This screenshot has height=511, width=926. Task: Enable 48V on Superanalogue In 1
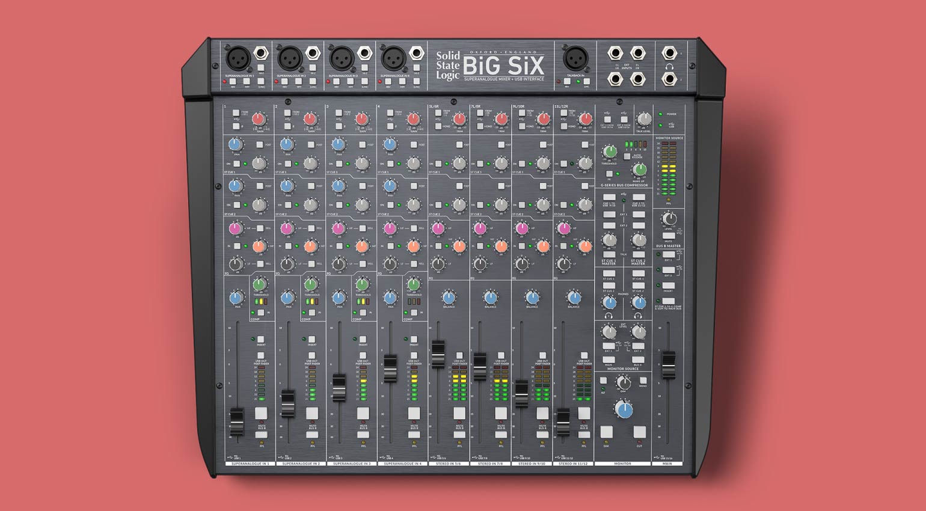(x=233, y=81)
